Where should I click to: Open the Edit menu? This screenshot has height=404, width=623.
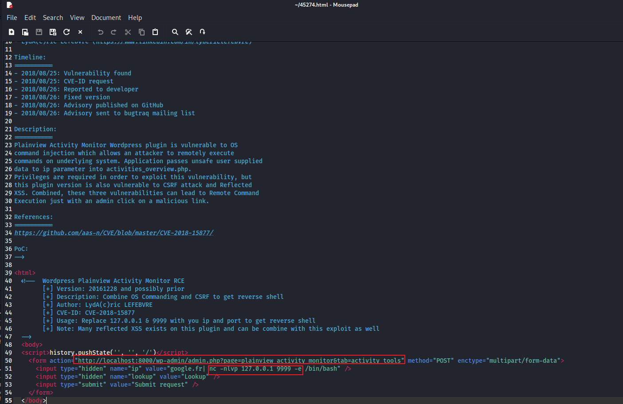pyautogui.click(x=30, y=18)
